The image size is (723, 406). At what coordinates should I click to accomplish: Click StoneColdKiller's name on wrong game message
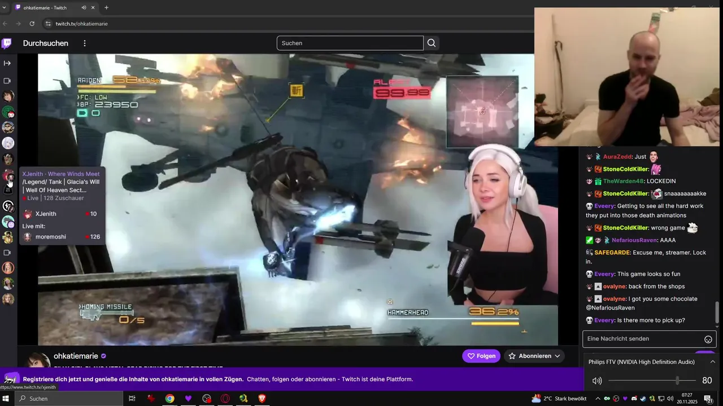pyautogui.click(x=626, y=228)
